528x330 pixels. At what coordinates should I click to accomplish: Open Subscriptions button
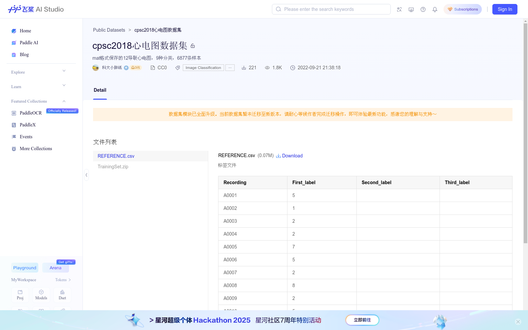point(463,9)
